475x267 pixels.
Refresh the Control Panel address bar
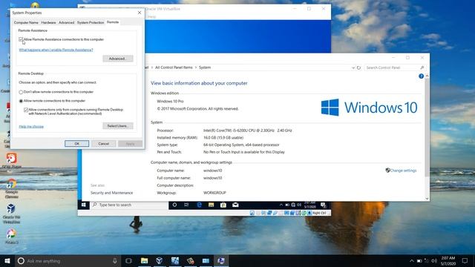tap(358, 67)
